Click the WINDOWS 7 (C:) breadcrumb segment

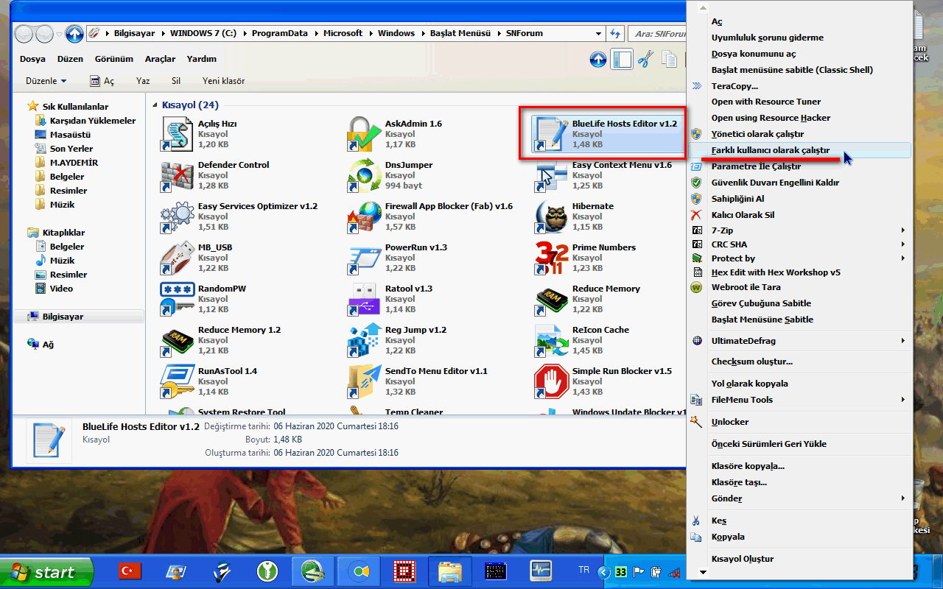pos(202,33)
